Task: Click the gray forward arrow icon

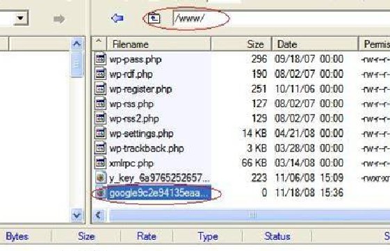Action: pyautogui.click(x=59, y=19)
